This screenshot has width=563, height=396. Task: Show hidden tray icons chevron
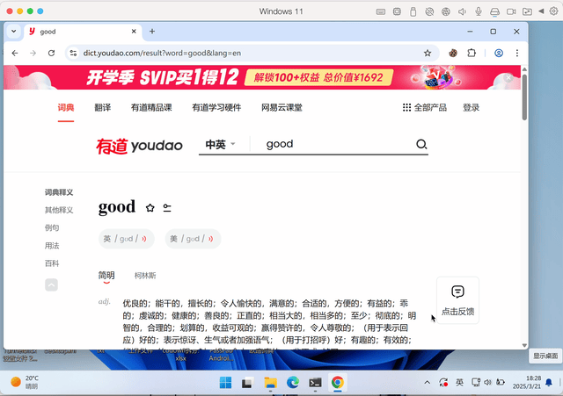tap(427, 382)
